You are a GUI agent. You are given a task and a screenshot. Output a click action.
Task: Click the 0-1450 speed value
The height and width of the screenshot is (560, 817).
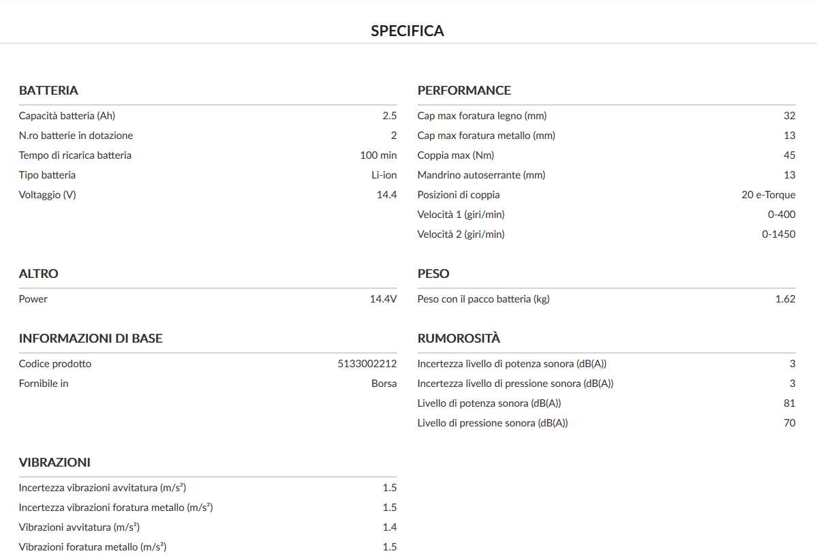[778, 234]
